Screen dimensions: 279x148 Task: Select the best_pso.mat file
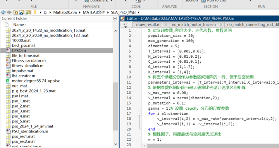(23, 46)
